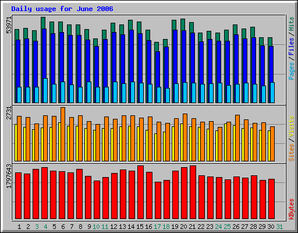The height and width of the screenshot is (233, 298).
Task: Click the 'Files' legend label
Action: point(292,47)
